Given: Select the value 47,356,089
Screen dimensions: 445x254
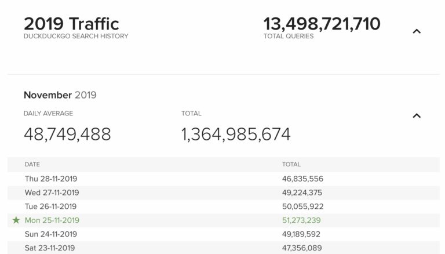Looking at the screenshot, I should tap(302, 248).
